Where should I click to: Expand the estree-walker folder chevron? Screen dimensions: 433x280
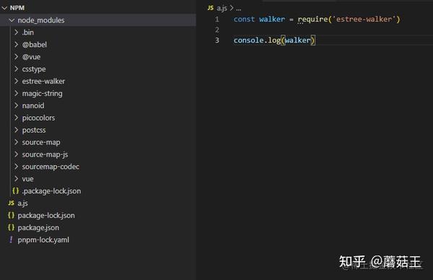(x=17, y=81)
